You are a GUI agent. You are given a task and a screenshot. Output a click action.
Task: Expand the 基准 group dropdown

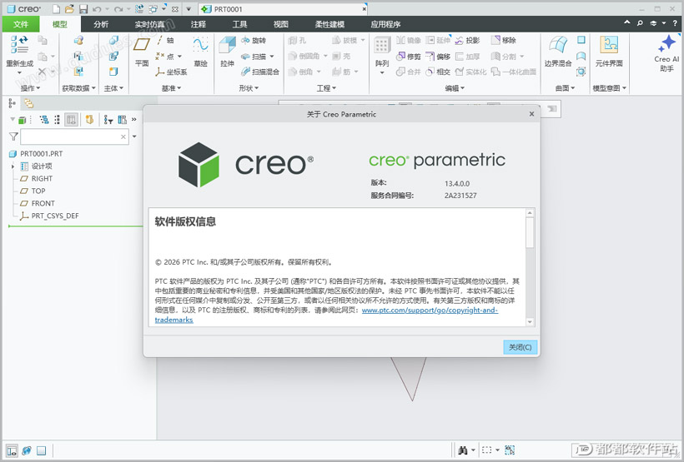(x=172, y=88)
